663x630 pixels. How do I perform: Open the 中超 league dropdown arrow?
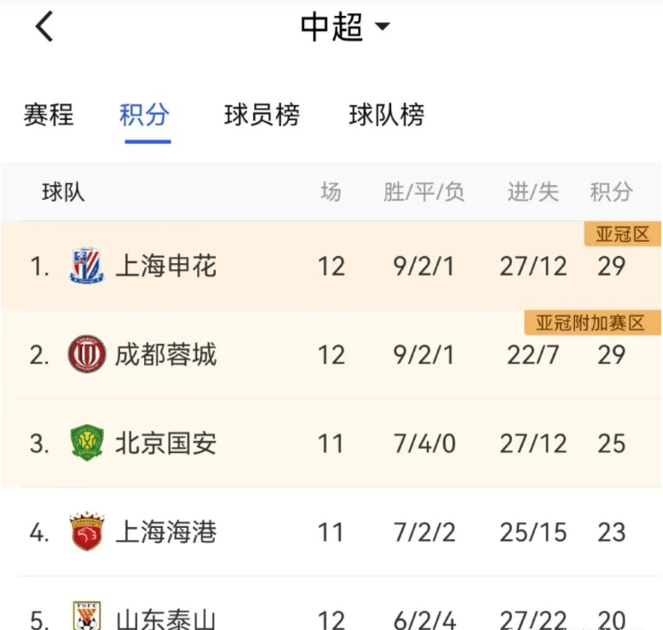[382, 27]
